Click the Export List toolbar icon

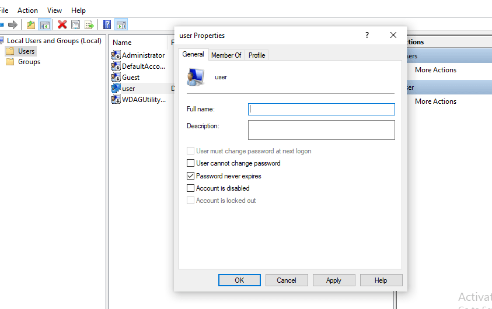[89, 24]
